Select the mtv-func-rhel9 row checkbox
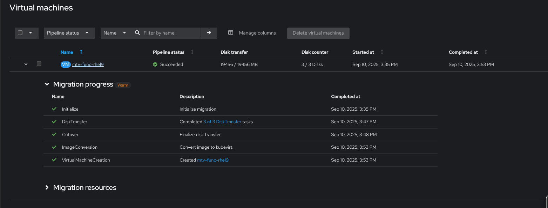Image resolution: width=548 pixels, height=208 pixels. 39,64
